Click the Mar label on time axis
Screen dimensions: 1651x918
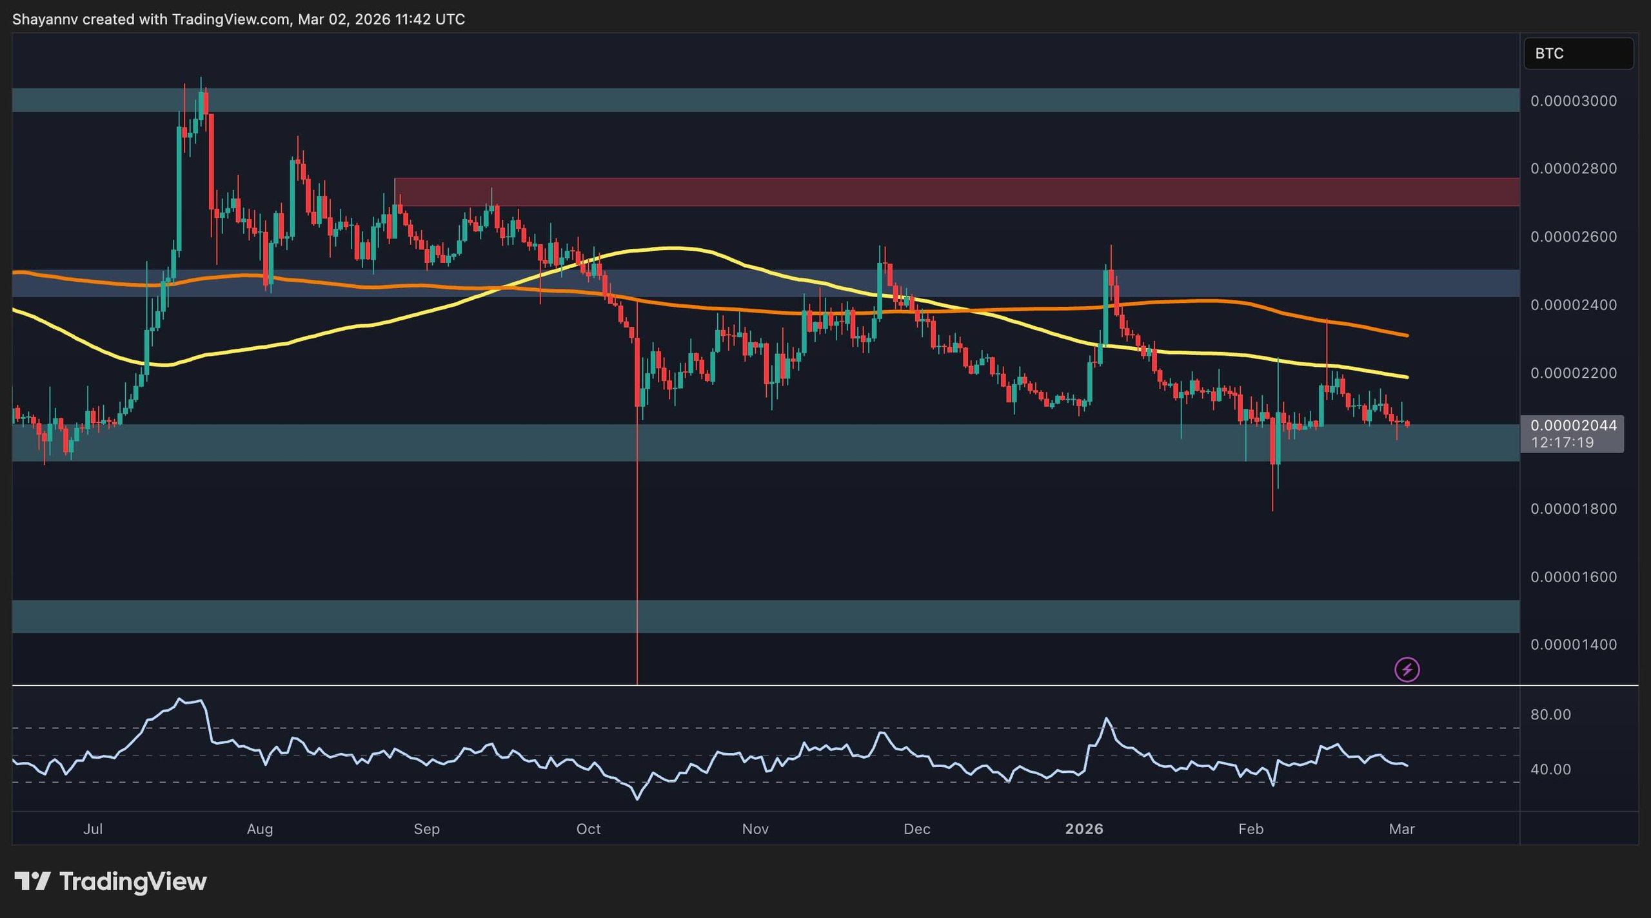(1401, 829)
